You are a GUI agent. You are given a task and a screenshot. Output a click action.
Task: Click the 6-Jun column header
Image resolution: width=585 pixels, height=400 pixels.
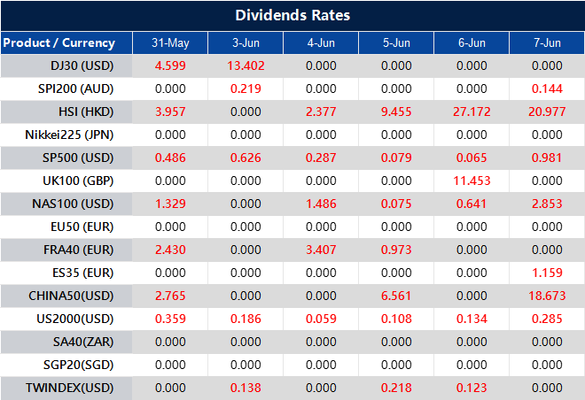472,42
